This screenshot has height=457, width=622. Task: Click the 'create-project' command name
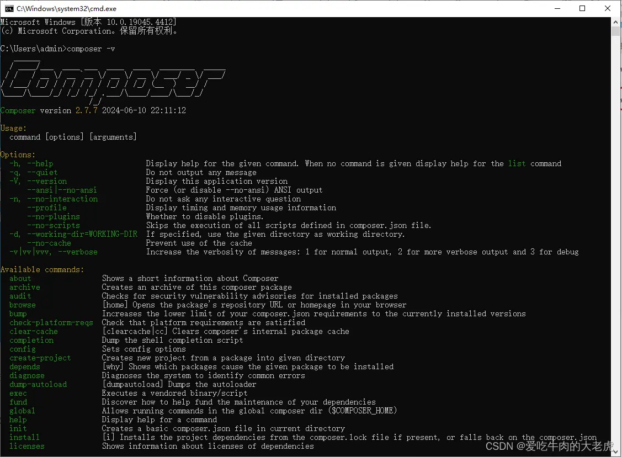tap(40, 358)
